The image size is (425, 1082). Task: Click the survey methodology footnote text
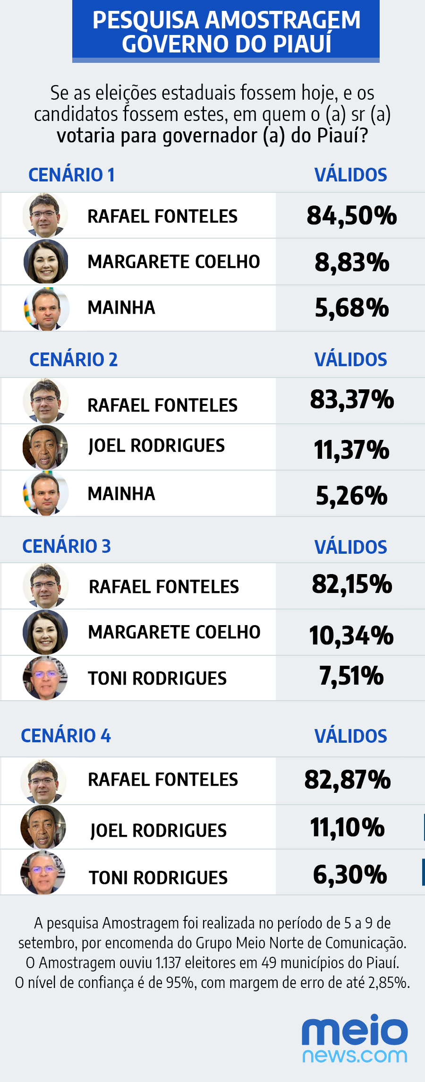coord(212,953)
